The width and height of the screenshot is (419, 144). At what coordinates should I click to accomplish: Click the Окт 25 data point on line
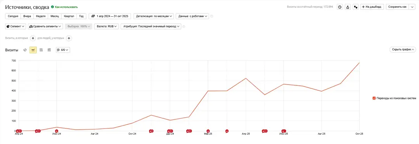point(359,63)
